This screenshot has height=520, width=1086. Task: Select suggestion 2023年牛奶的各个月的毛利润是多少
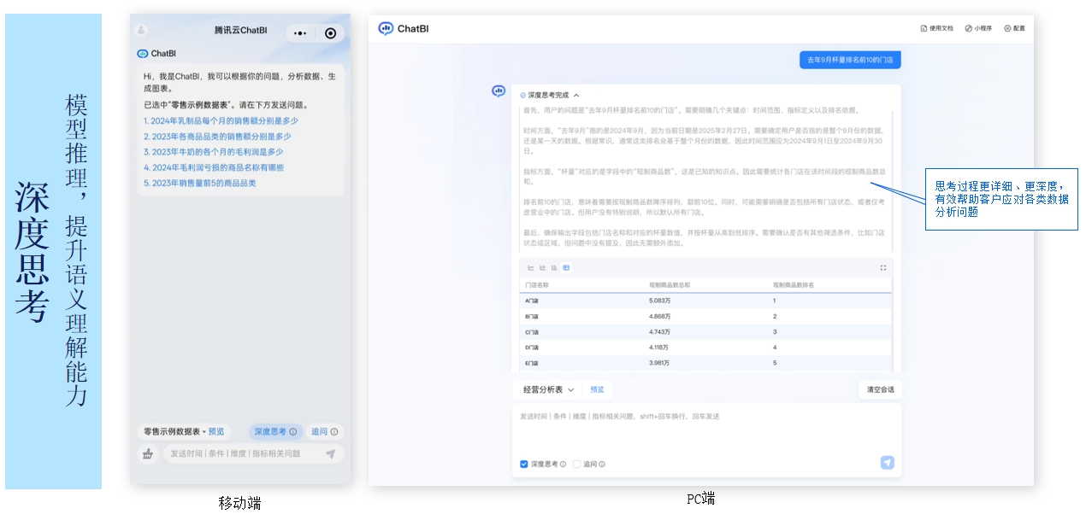tap(213, 152)
